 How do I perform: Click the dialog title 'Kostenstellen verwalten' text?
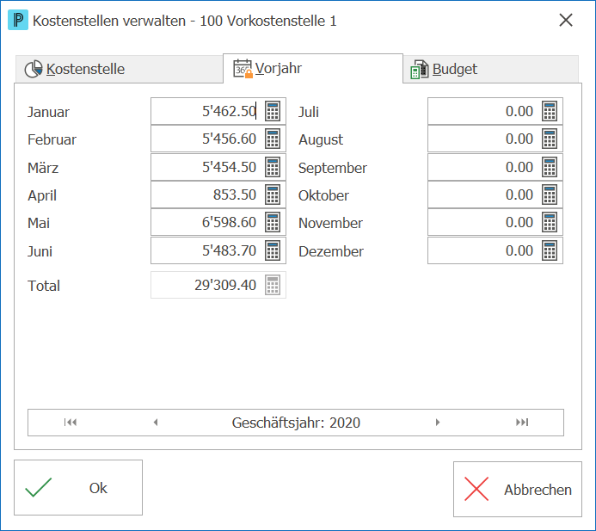pos(109,21)
